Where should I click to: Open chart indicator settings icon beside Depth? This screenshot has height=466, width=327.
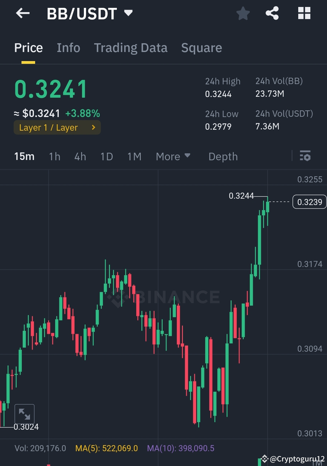point(306,156)
